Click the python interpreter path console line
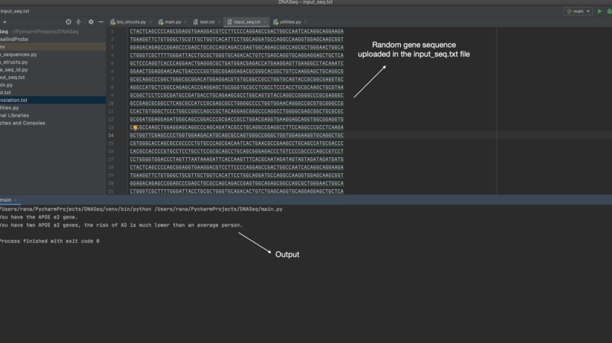The image size is (612, 343). point(141,209)
